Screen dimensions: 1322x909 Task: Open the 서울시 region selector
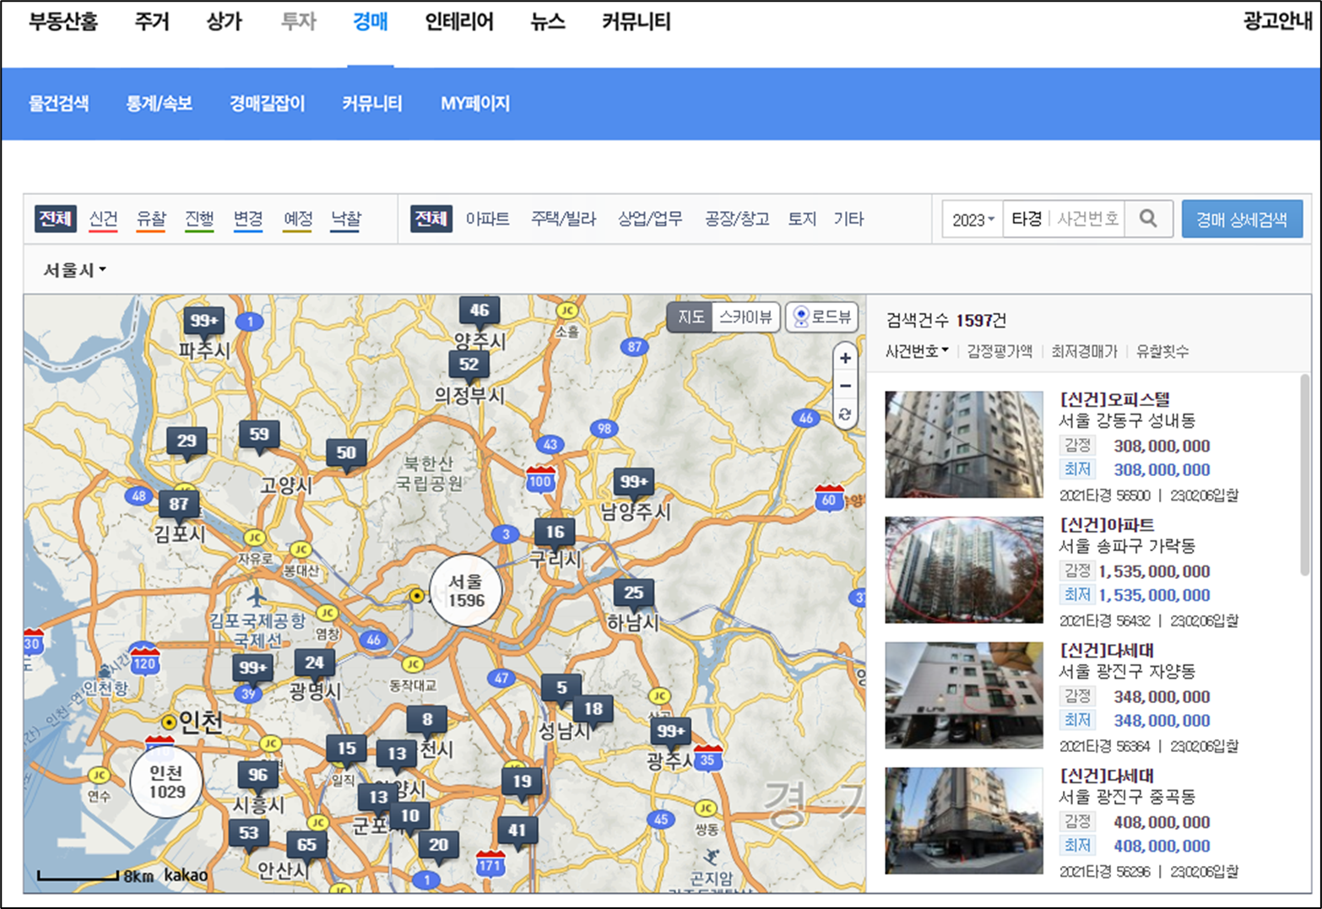72,269
